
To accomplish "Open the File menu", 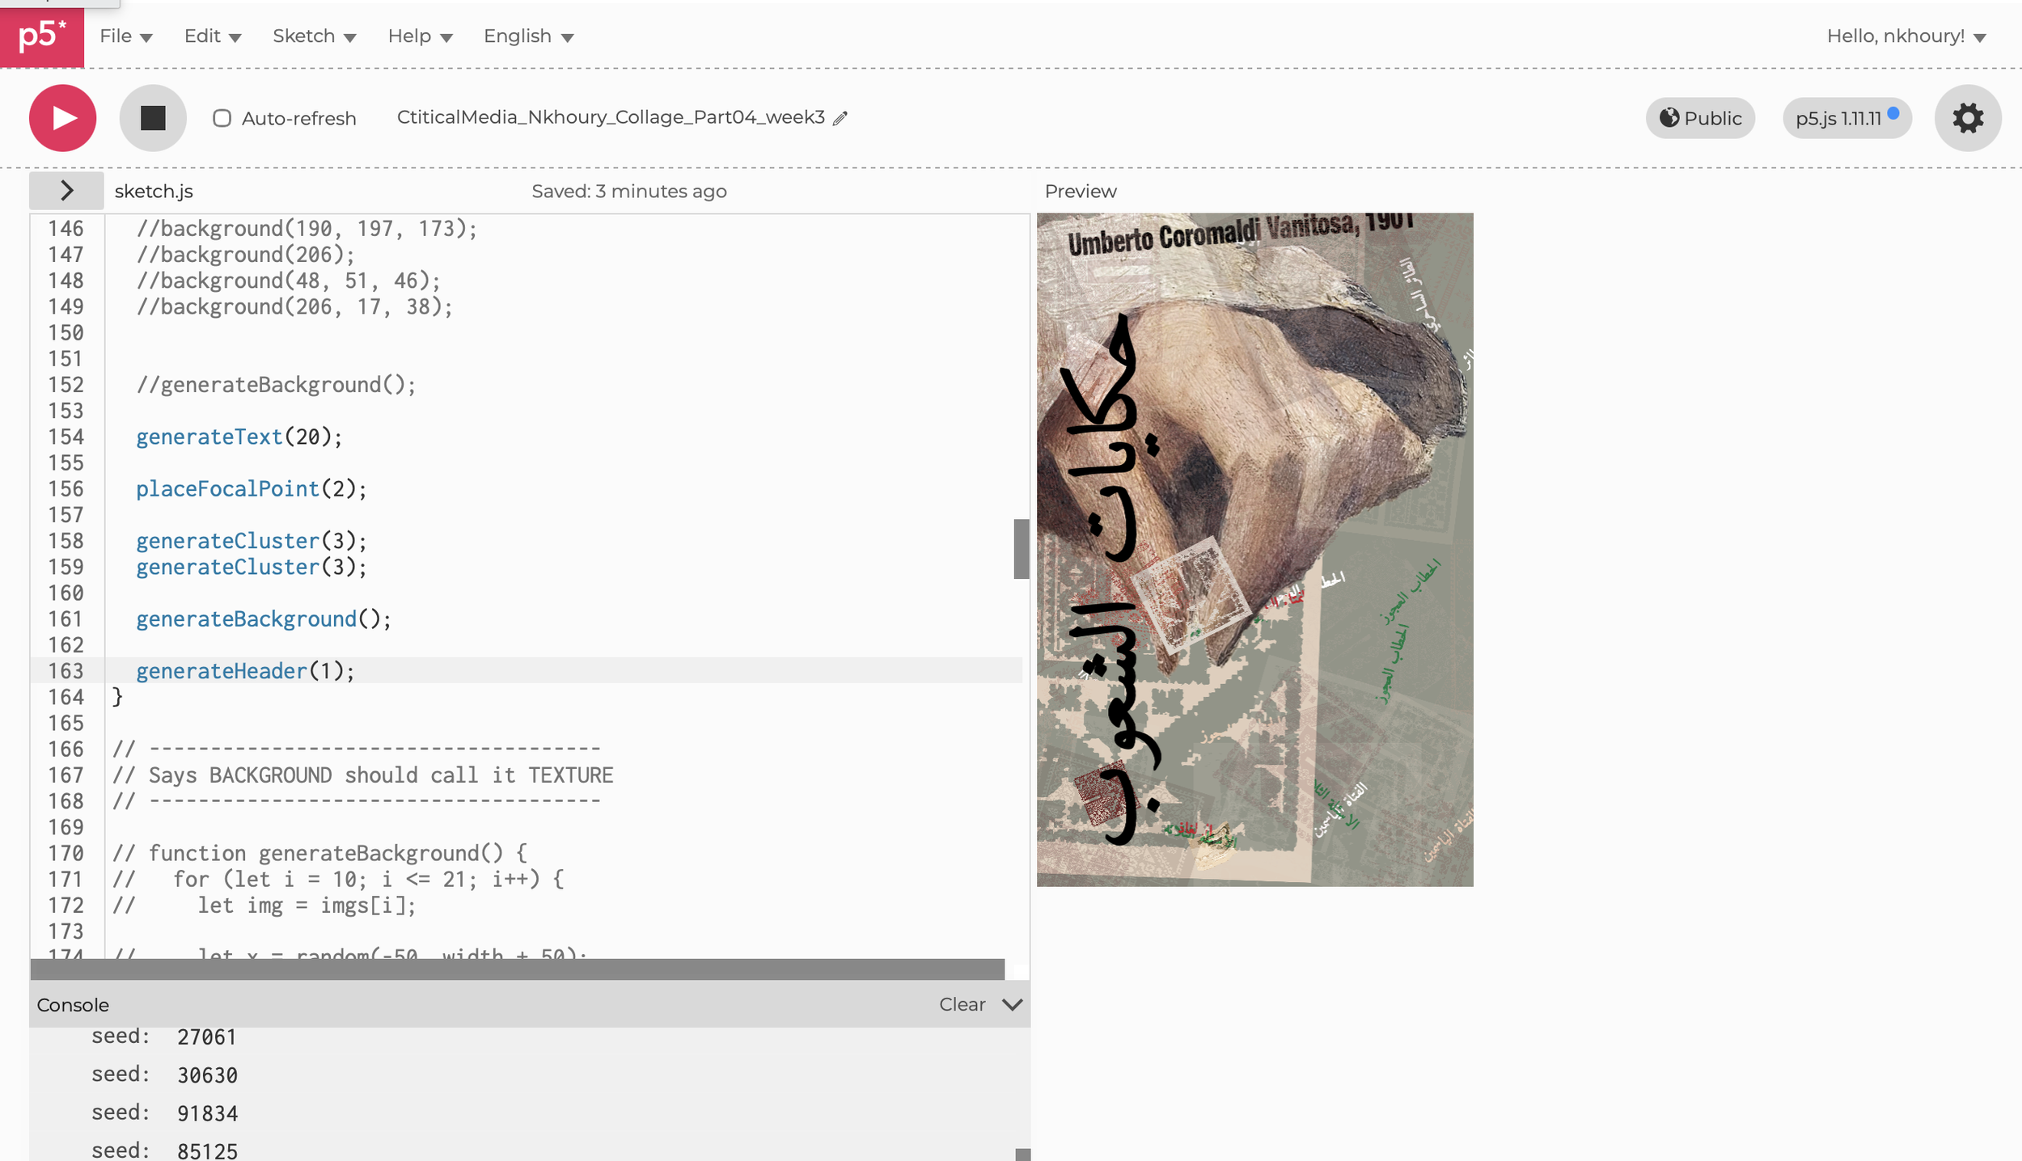I will pos(125,36).
